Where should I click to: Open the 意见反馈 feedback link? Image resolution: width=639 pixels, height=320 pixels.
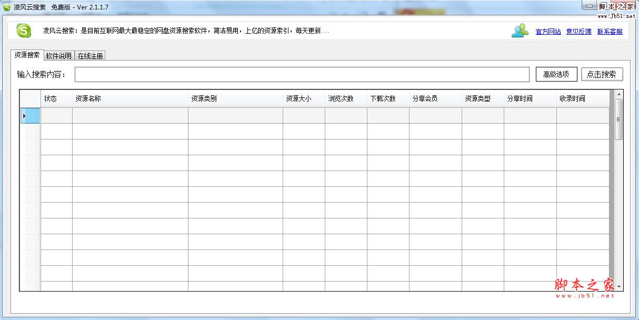point(580,32)
